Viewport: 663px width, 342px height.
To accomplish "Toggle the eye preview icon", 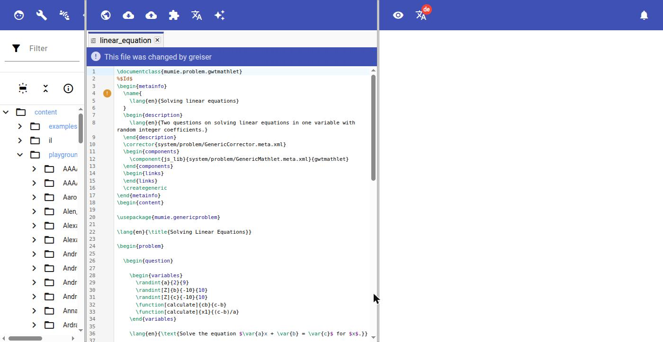I will pyautogui.click(x=398, y=15).
